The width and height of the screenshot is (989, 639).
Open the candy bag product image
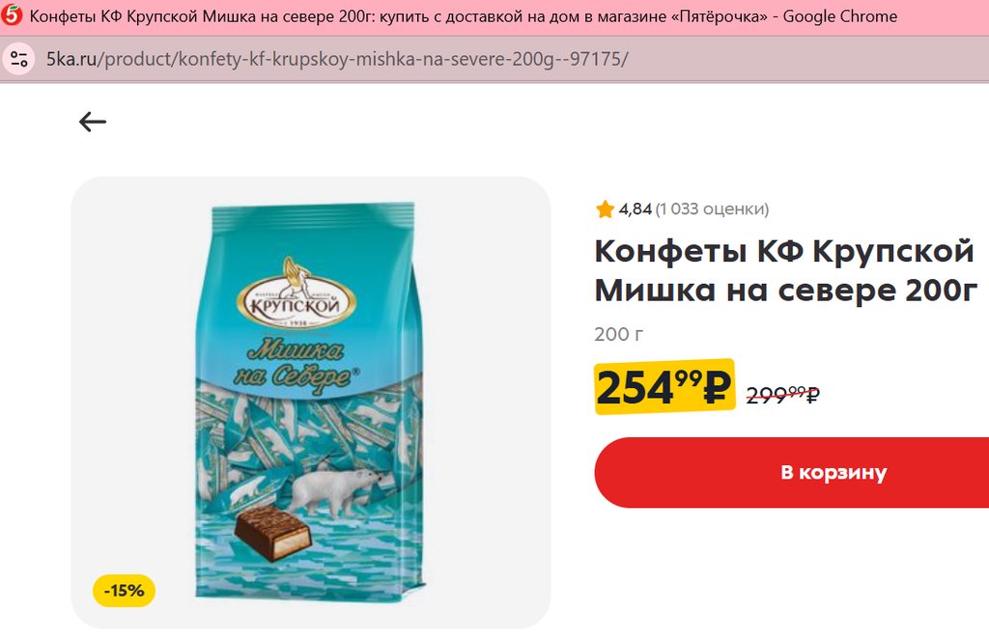[311, 402]
